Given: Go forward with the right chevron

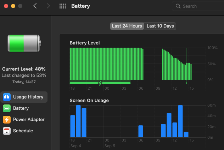Looking at the screenshot, I should [x=48, y=6].
